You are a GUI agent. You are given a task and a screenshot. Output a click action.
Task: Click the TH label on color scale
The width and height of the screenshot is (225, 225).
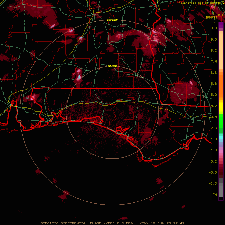click(215, 195)
